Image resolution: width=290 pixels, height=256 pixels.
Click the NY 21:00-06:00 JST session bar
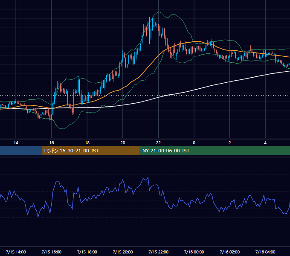215,151
